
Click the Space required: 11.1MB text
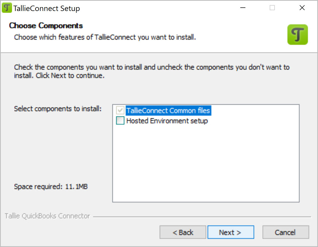[51, 187]
